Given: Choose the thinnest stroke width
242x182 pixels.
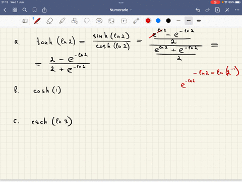Looking at the screenshot, I should pos(178,21).
